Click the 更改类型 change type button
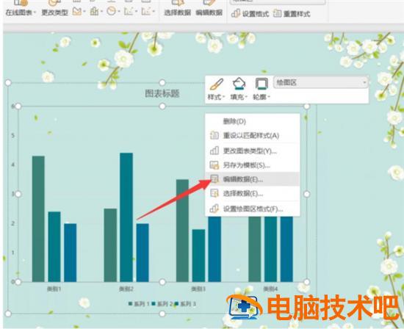 [x=54, y=9]
